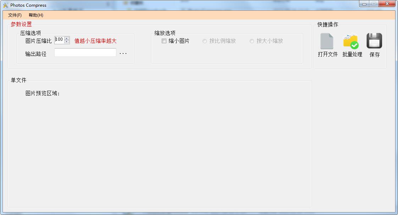The image size is (398, 215).
Task: Enable the 缩小图片 checkbox
Action: [x=164, y=41]
